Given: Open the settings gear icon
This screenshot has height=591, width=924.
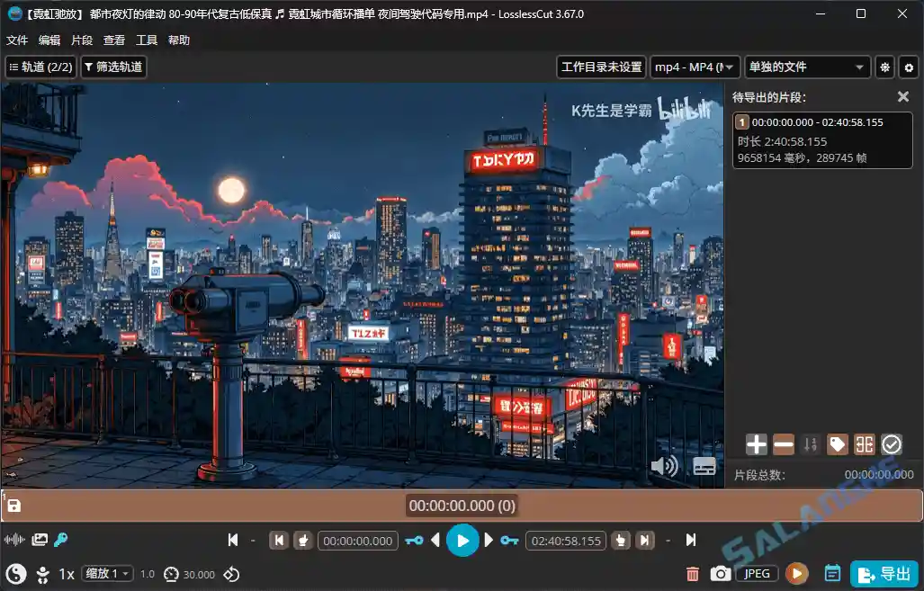Looking at the screenshot, I should [x=908, y=67].
